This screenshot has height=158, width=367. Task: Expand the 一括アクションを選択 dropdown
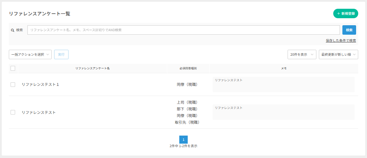[x=30, y=55]
